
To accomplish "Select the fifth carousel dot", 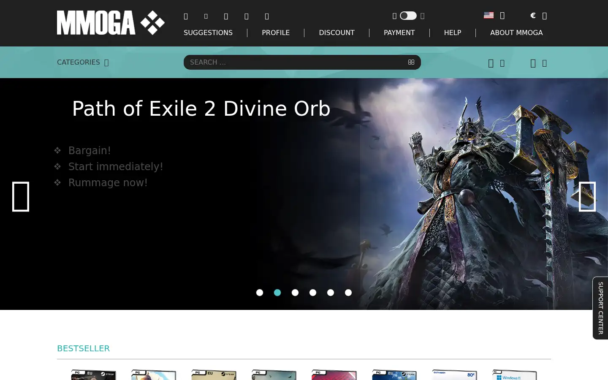I will 331,293.
